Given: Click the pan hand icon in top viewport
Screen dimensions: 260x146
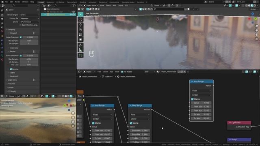Looking at the screenshot, I should [x=256, y=30].
